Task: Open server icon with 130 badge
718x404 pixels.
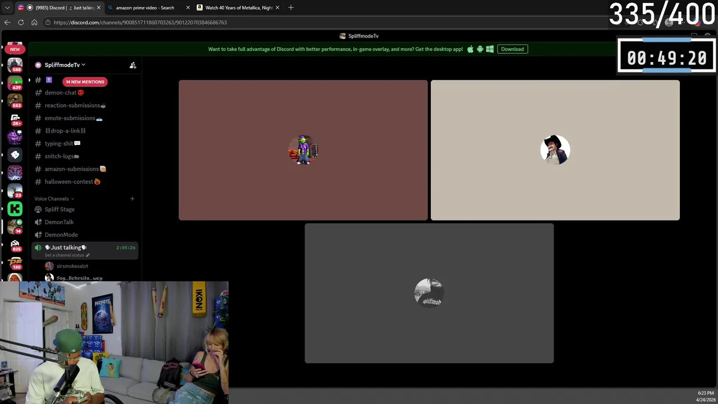Action: (x=15, y=263)
